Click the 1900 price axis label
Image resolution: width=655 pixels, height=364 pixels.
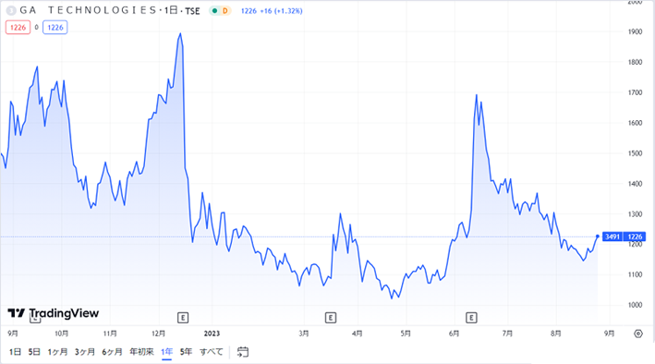(635, 31)
